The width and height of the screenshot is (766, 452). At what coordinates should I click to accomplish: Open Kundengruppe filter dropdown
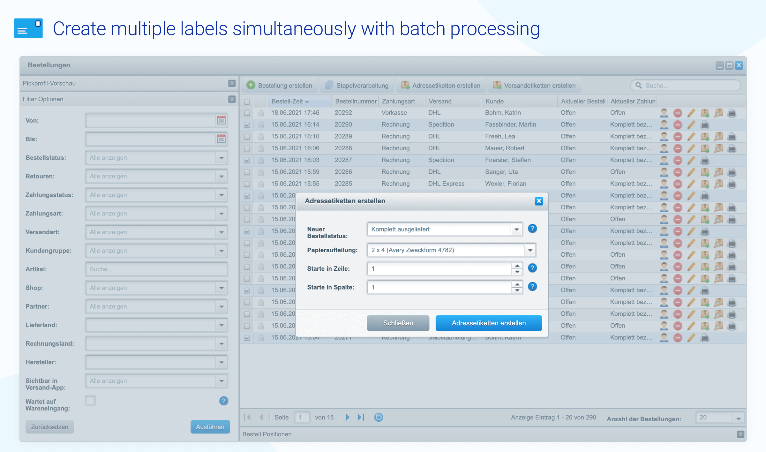(221, 251)
